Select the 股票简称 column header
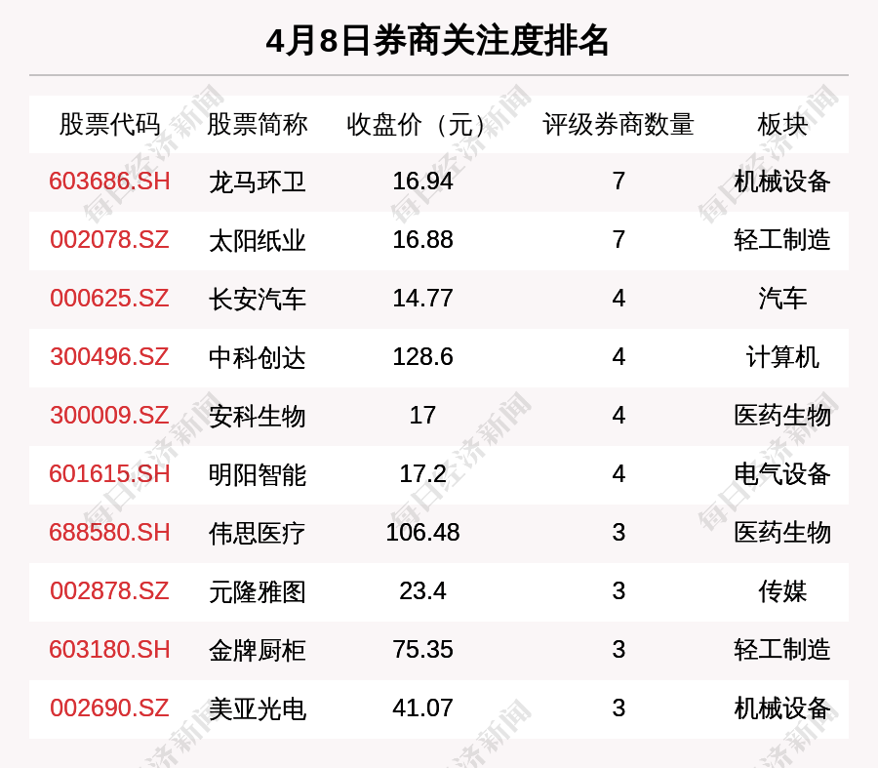This screenshot has width=878, height=768. 258,125
